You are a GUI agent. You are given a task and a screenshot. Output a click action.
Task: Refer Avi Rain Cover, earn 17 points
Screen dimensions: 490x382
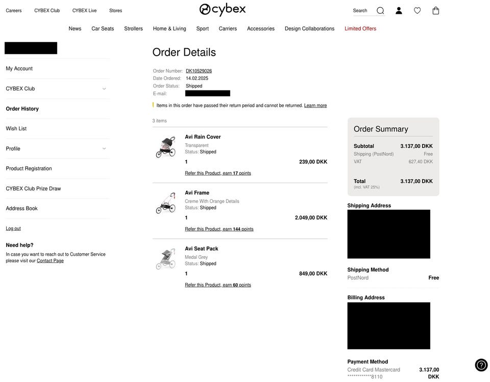pos(218,173)
